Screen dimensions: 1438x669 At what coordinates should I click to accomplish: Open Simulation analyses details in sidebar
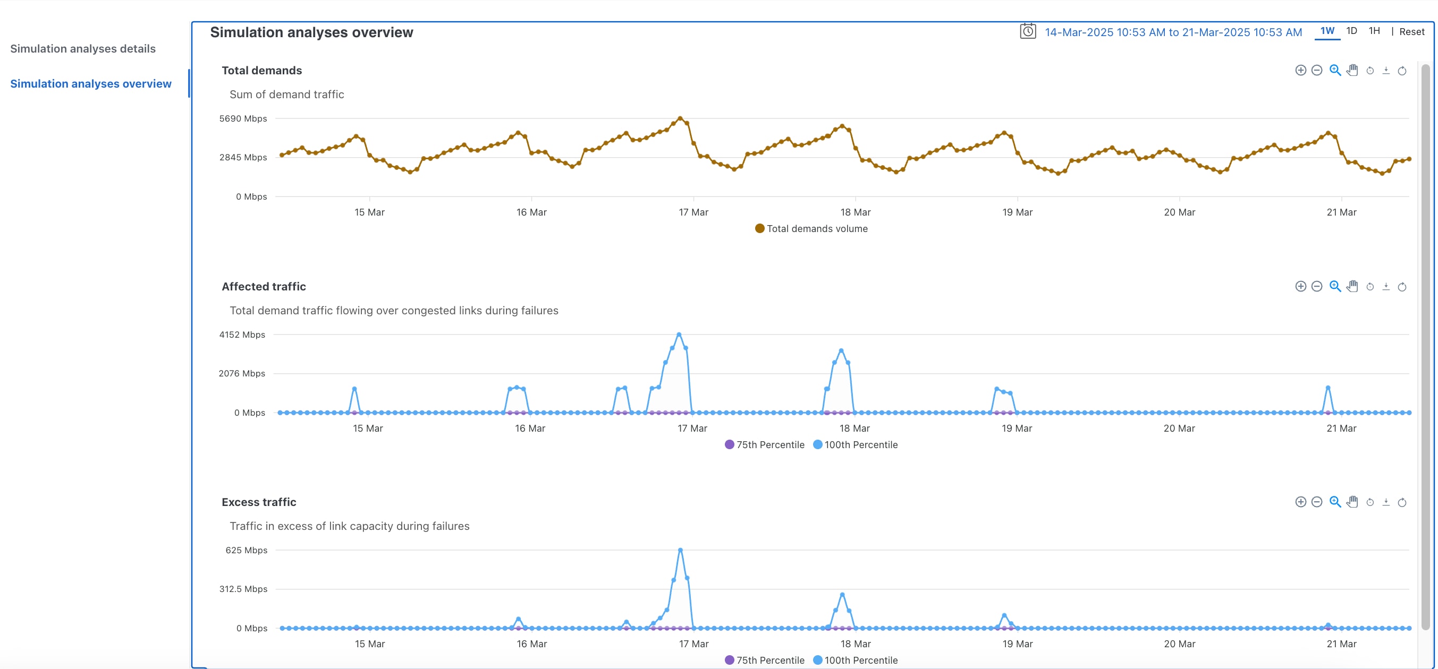click(x=82, y=48)
